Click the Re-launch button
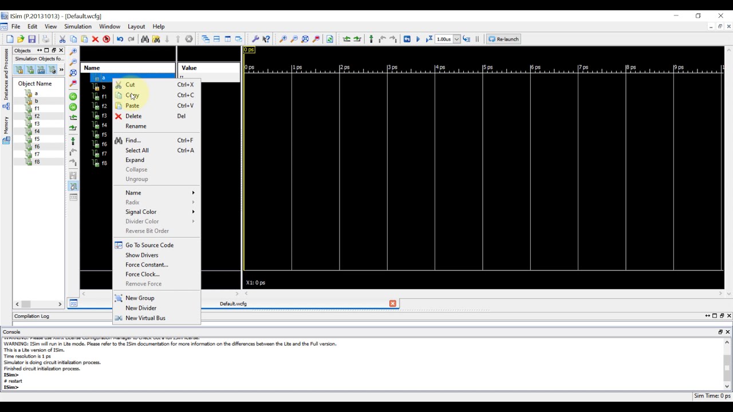This screenshot has width=733, height=412. coord(503,39)
